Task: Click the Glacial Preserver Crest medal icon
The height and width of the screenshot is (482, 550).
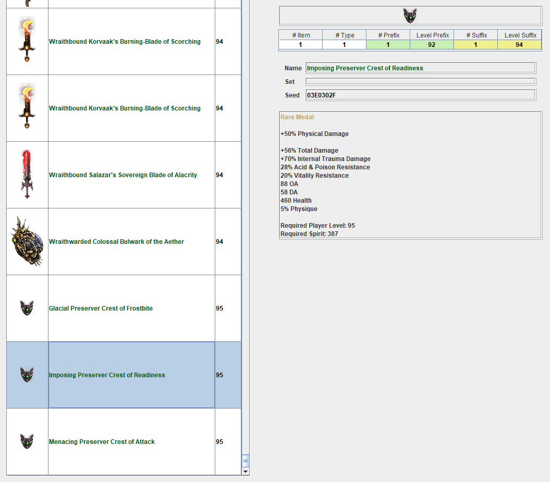Action: pos(27,308)
